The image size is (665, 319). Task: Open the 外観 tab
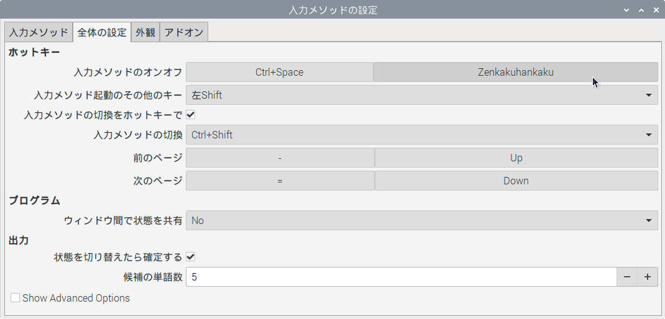(x=145, y=32)
